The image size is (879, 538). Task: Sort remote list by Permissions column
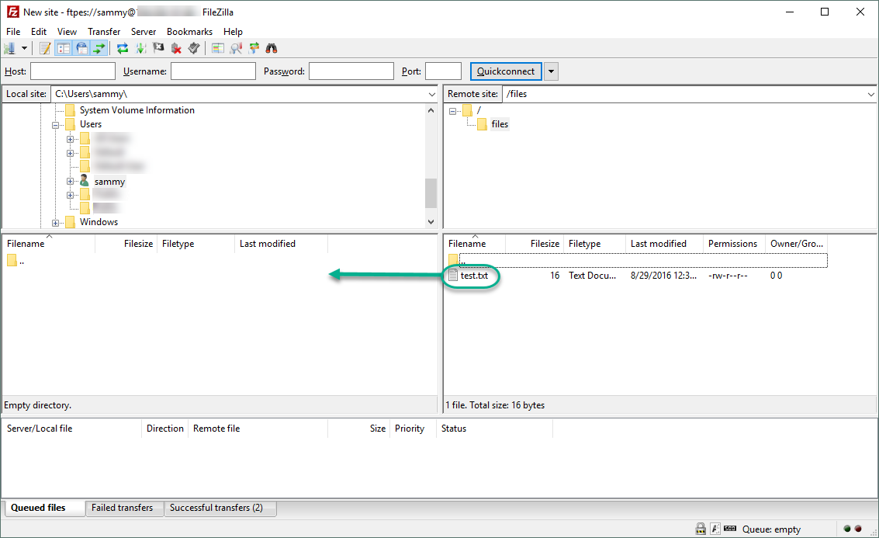click(x=734, y=244)
